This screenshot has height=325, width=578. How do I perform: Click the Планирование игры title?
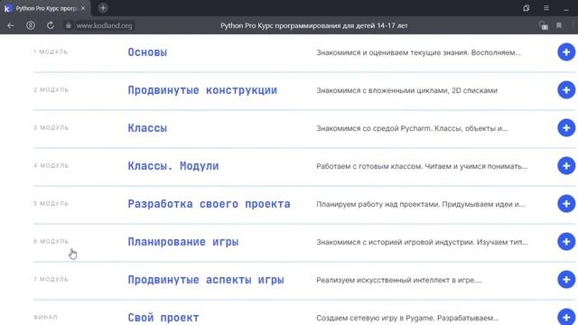(183, 242)
